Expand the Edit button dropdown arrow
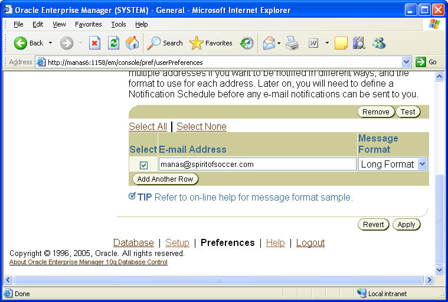The width and height of the screenshot is (448, 302). 327,43
